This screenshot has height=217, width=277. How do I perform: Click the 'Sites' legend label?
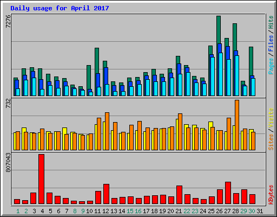pyautogui.click(x=271, y=142)
